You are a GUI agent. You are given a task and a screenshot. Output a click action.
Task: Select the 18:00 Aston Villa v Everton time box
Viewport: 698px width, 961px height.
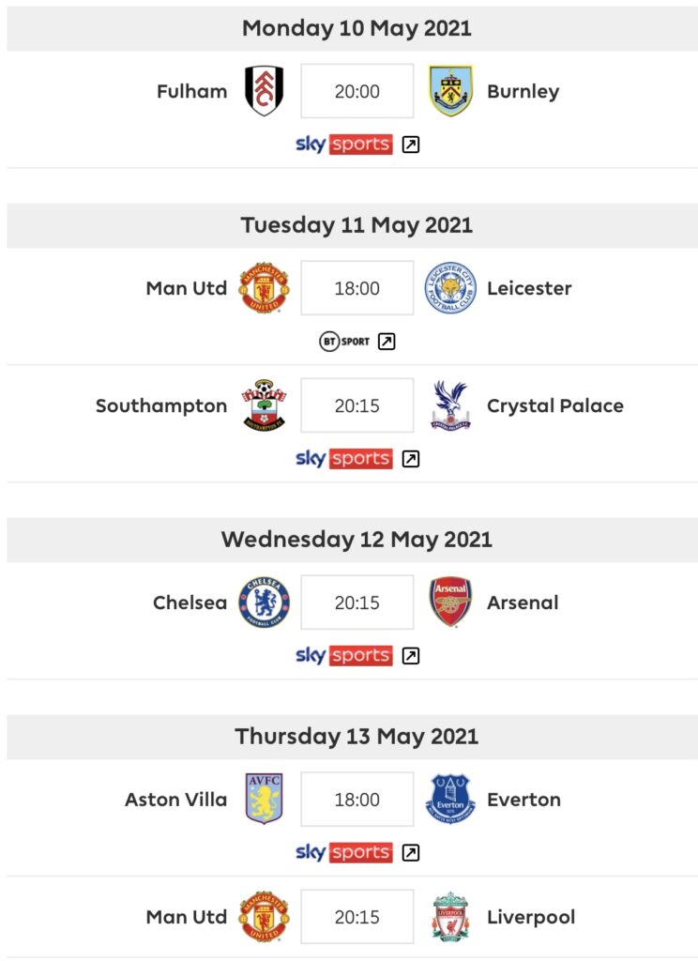point(357,800)
